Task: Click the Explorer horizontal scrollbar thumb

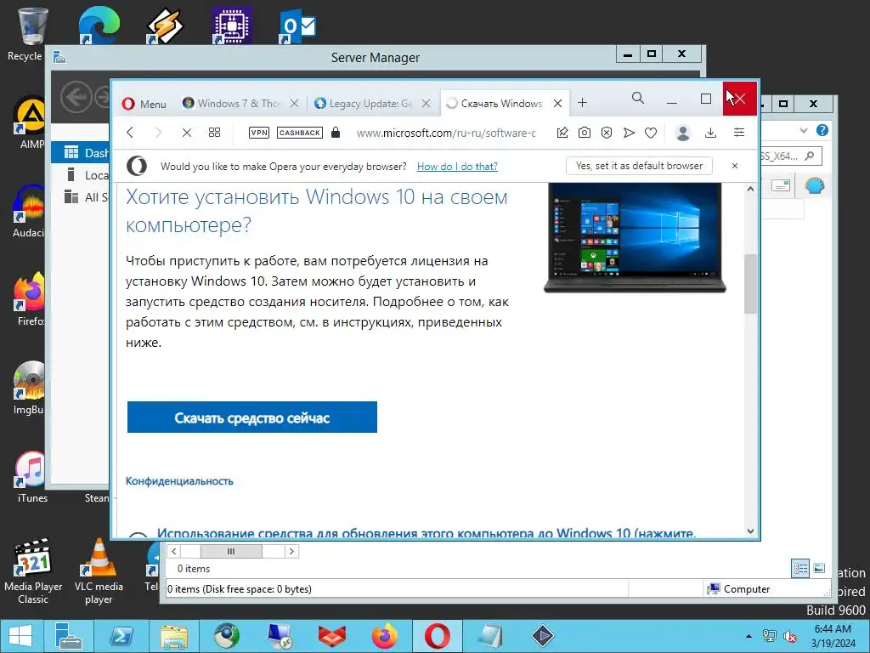Action: point(231,551)
